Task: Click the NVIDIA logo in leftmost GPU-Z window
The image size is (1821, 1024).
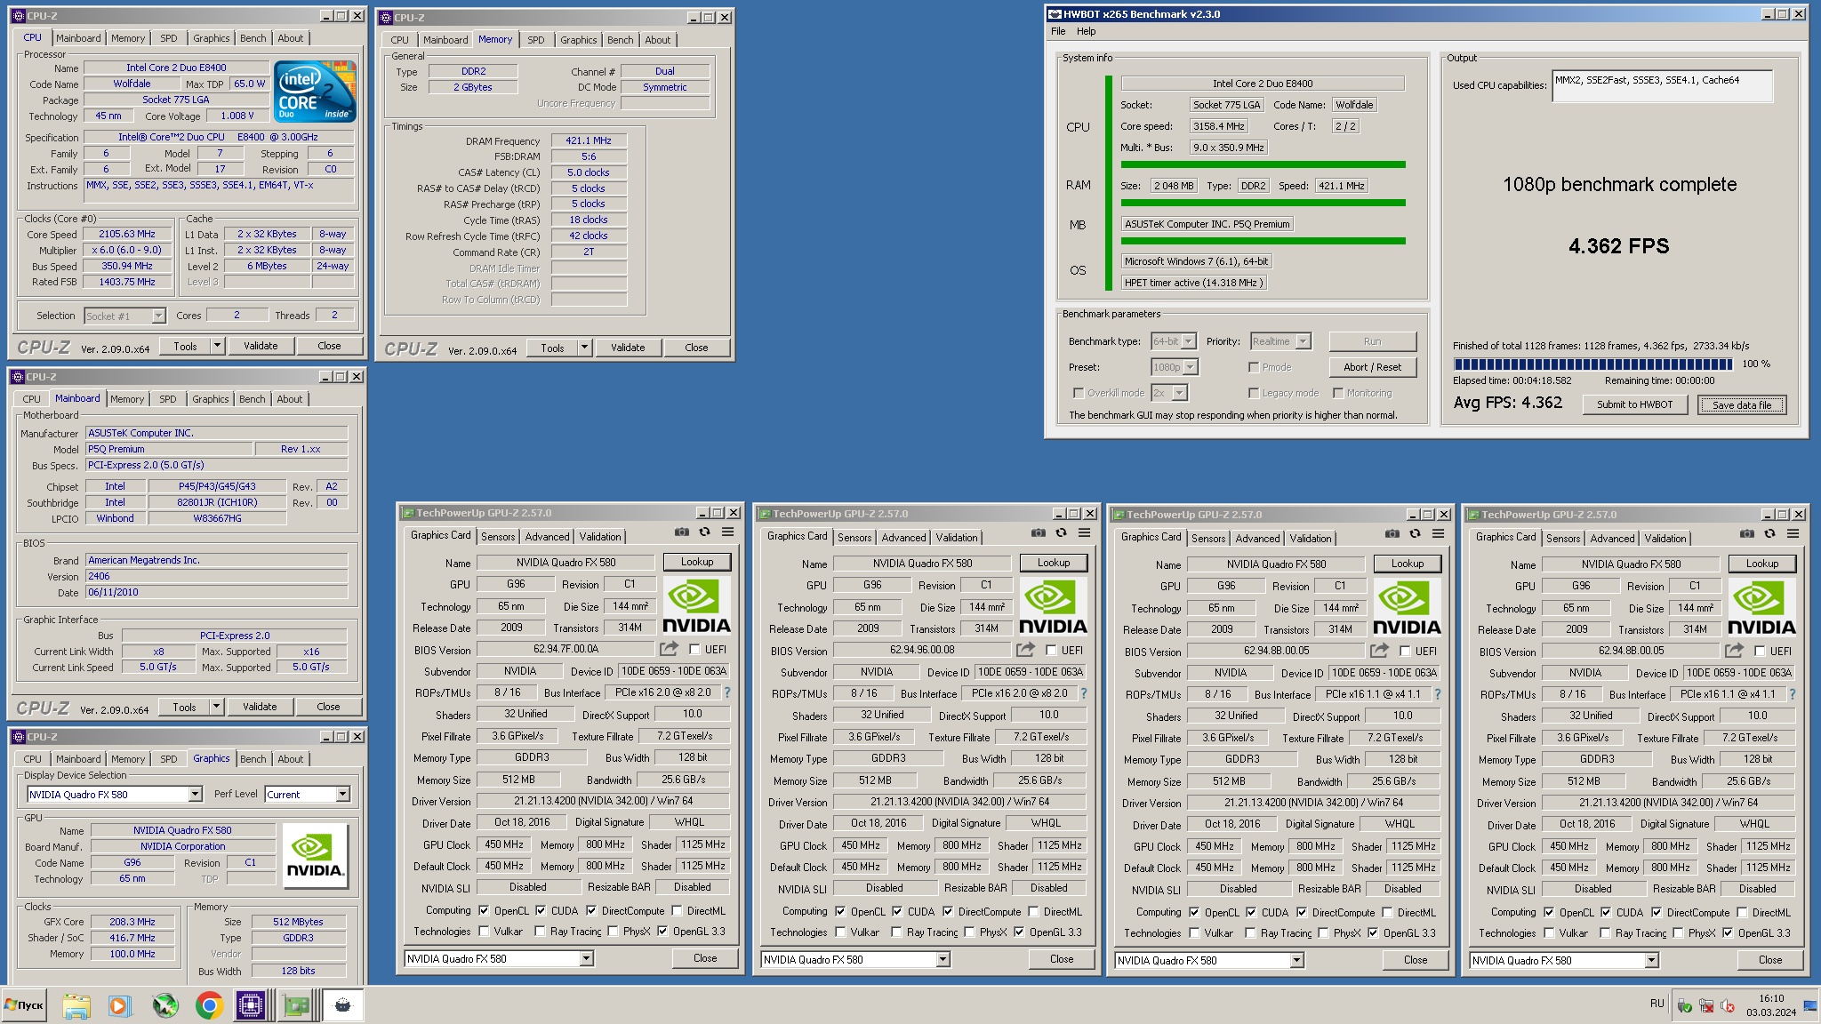Action: point(697,605)
